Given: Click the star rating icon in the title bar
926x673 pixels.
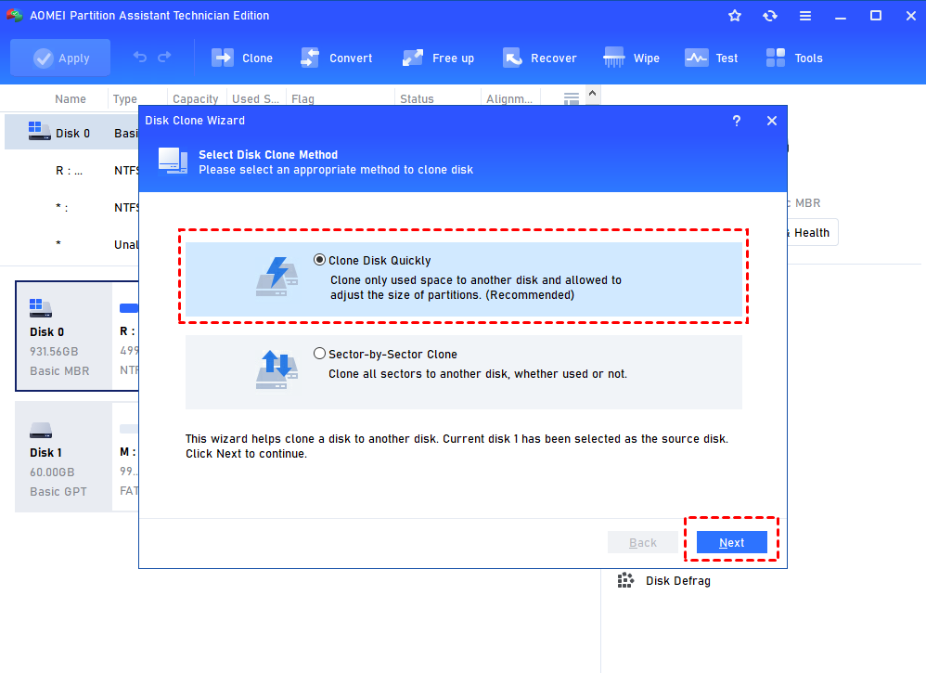Looking at the screenshot, I should pos(734,15).
